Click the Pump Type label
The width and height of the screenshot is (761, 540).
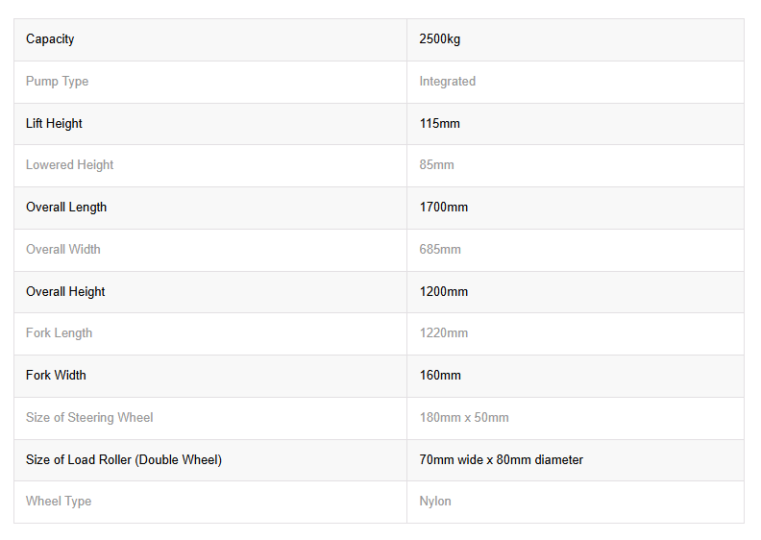[57, 81]
